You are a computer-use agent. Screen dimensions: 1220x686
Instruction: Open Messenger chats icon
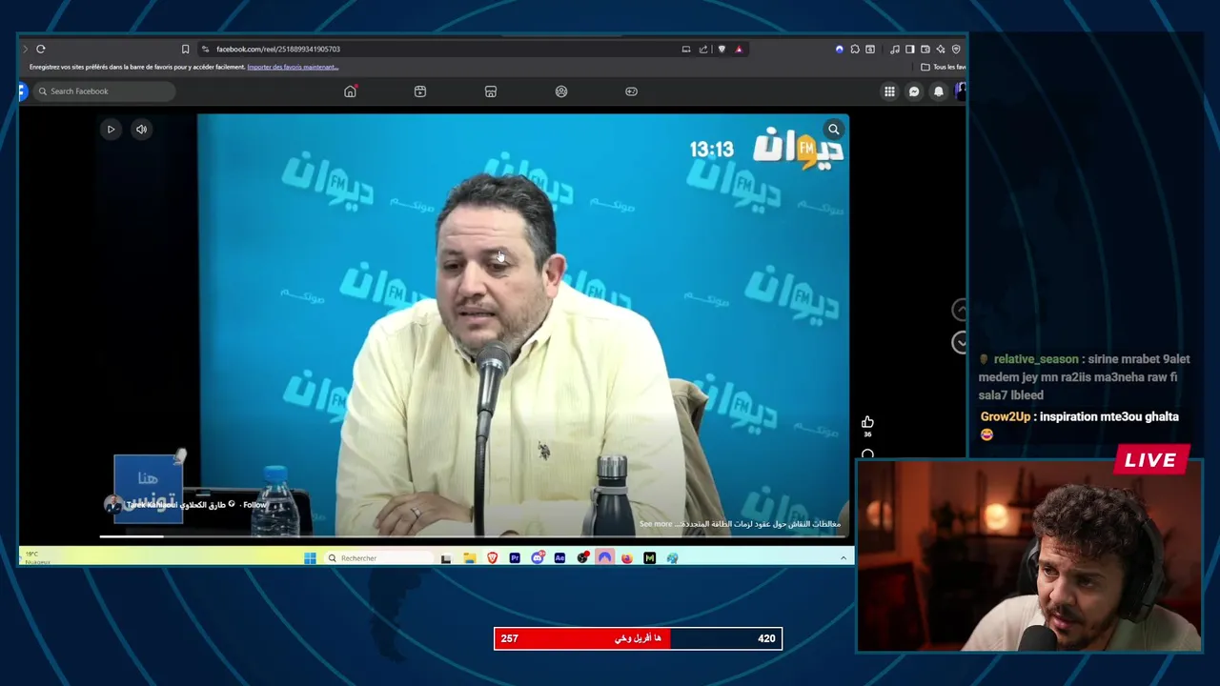[914, 91]
